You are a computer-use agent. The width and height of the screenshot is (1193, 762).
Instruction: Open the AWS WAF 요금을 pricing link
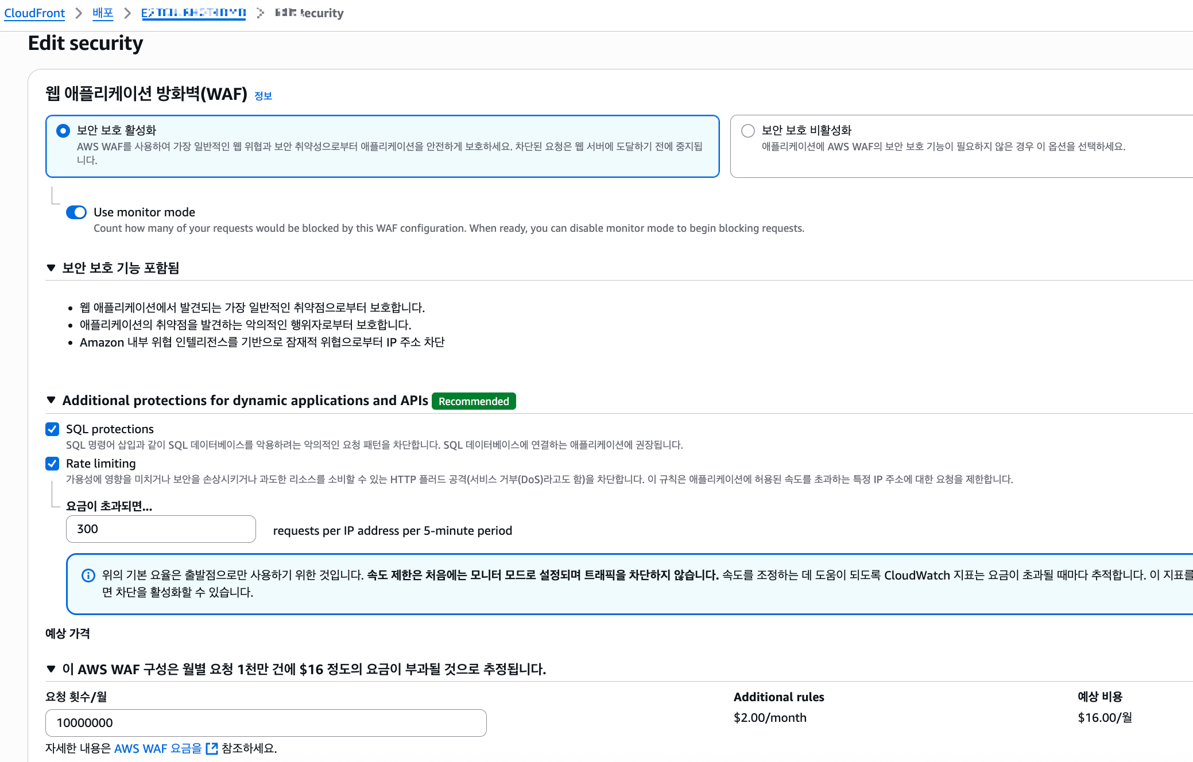(158, 748)
